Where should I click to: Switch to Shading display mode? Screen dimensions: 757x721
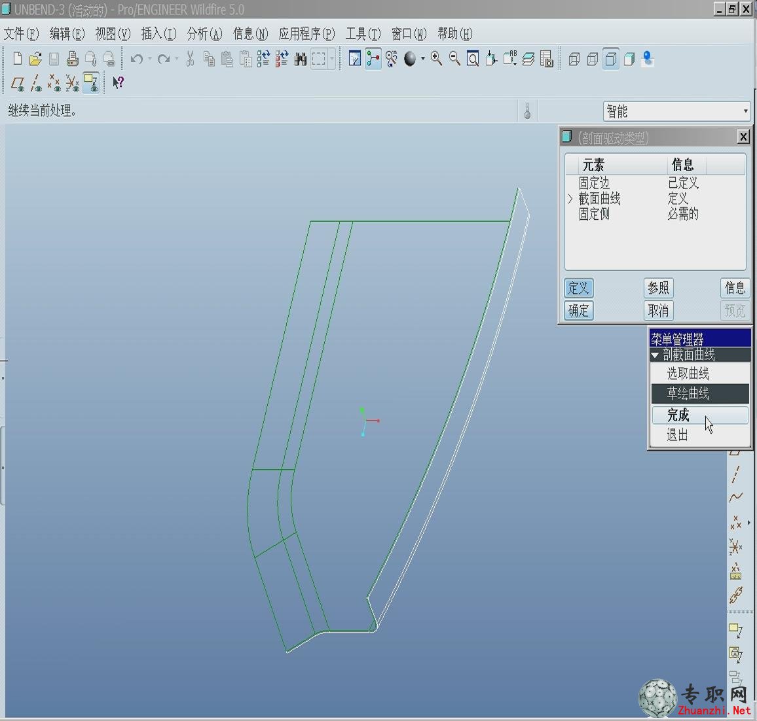pos(629,59)
